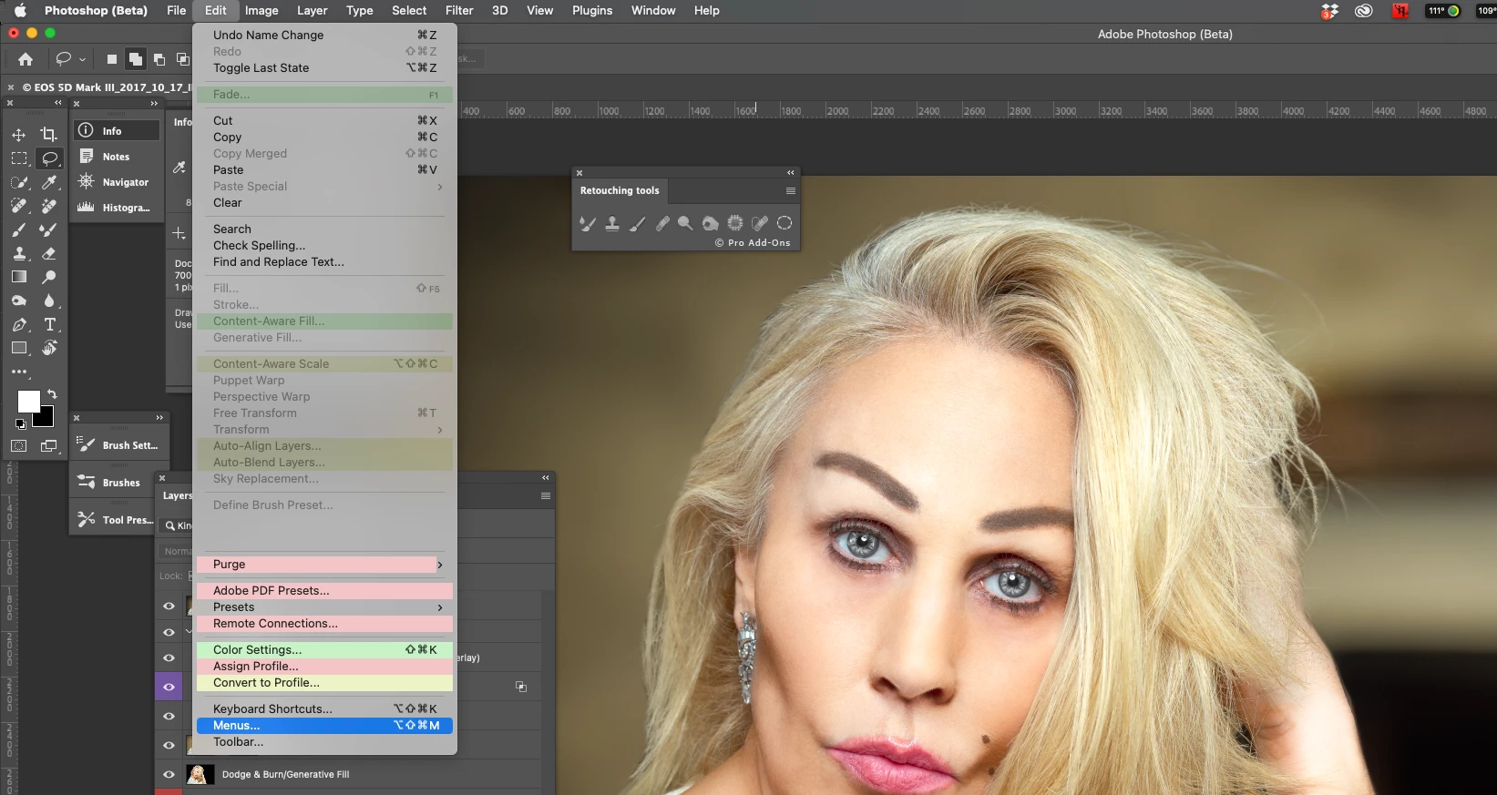Viewport: 1497px width, 795px height.
Task: Open Retouching tools panel menu
Action: [791, 190]
